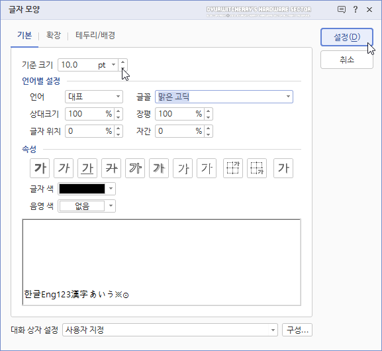Click the preview text 한글Eng123漢字
This screenshot has height=351, width=382.
tap(56, 295)
